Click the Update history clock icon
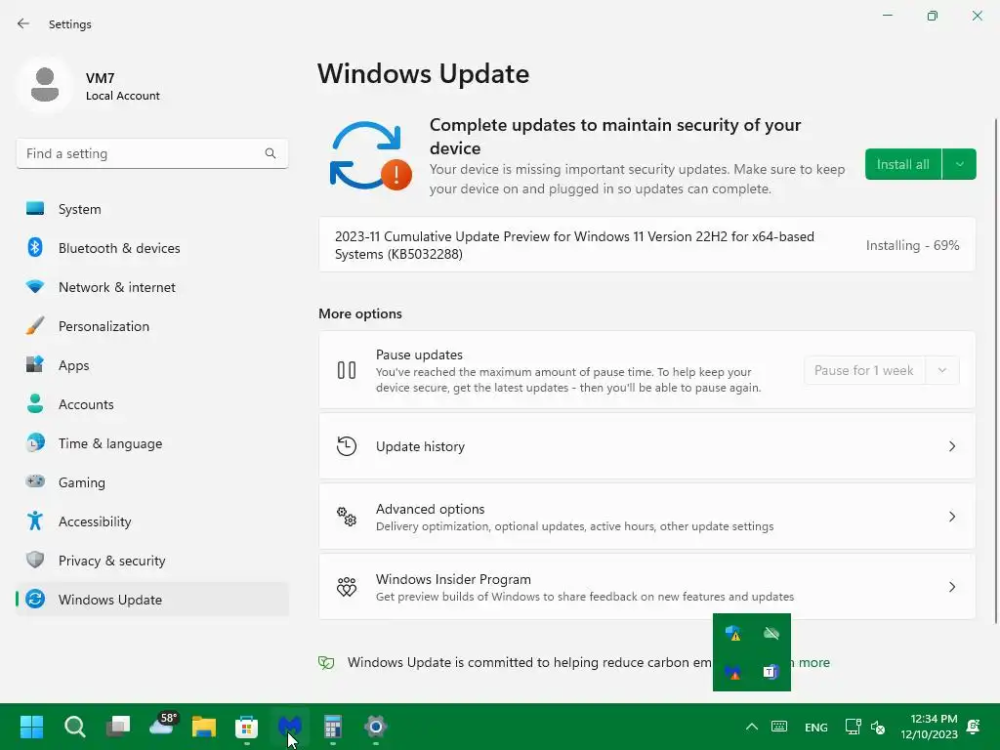1000x750 pixels. [347, 445]
